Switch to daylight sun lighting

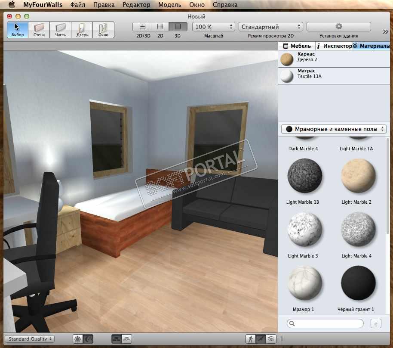[78, 339]
